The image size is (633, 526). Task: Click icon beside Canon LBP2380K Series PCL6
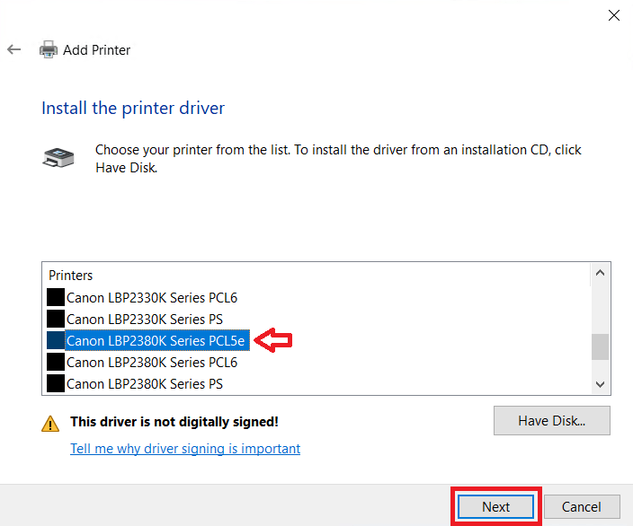pyautogui.click(x=56, y=362)
